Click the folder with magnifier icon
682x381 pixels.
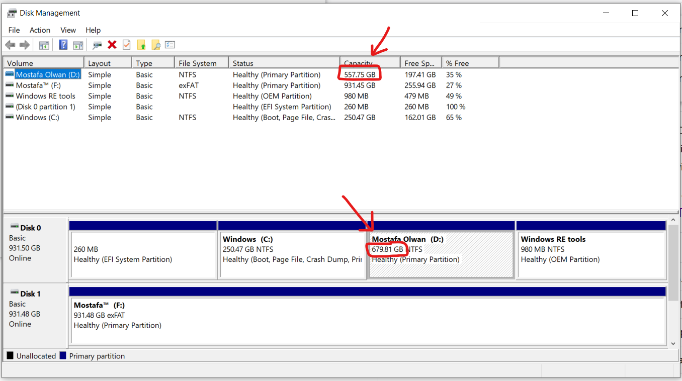[x=156, y=45]
